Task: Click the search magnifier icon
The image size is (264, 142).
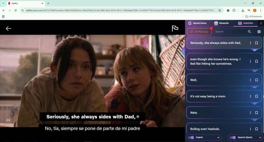Action: (249, 32)
